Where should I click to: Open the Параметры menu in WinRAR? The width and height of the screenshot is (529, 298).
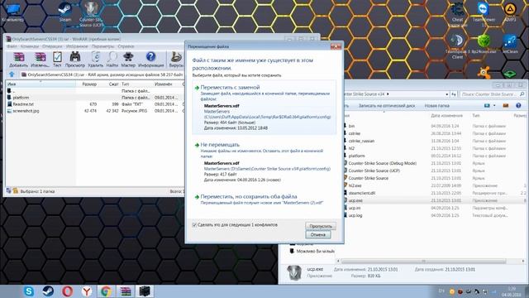(x=102, y=46)
